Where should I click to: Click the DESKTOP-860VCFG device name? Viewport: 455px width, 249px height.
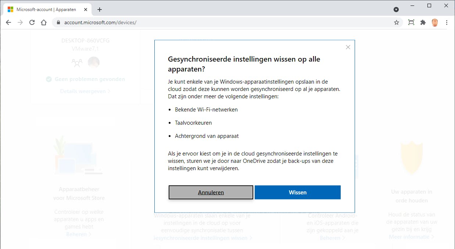[x=85, y=41]
